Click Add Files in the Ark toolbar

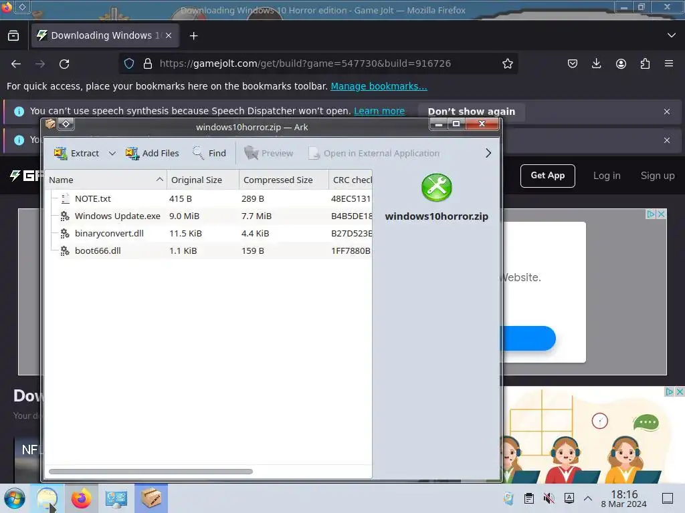(152, 153)
